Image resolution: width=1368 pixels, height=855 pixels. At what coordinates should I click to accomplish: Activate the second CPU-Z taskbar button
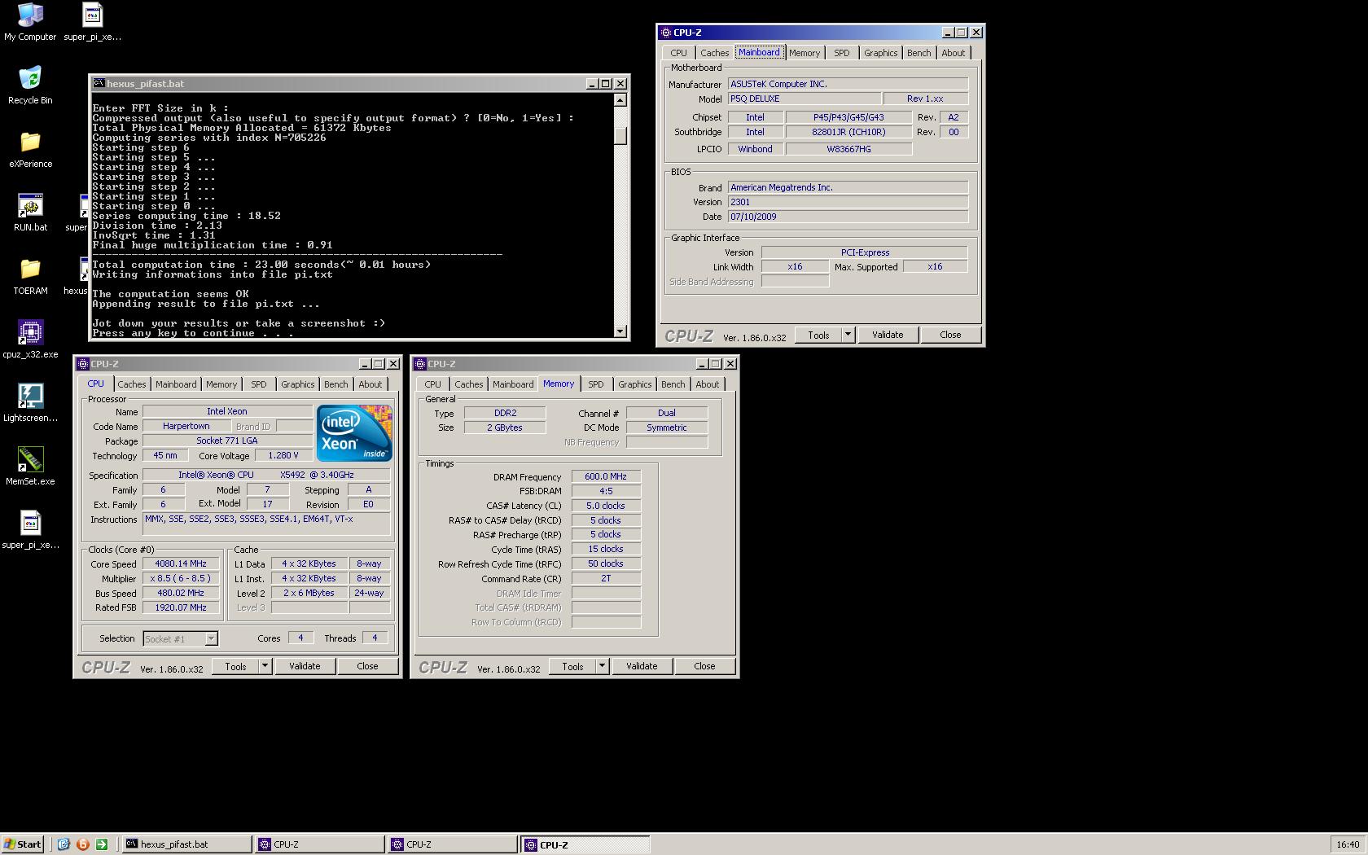[452, 844]
